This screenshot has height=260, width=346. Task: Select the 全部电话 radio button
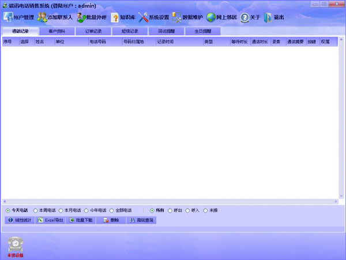[111, 210]
